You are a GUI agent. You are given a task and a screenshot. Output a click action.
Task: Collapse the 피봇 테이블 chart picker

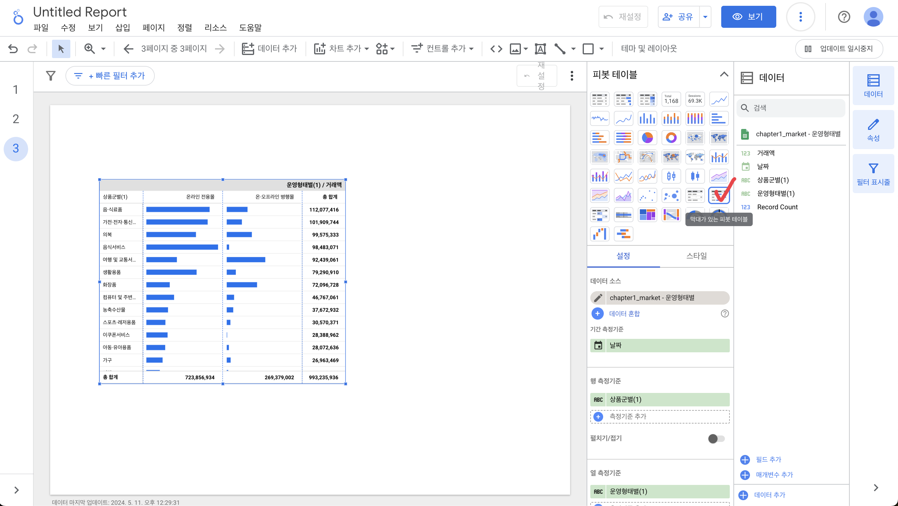(724, 75)
